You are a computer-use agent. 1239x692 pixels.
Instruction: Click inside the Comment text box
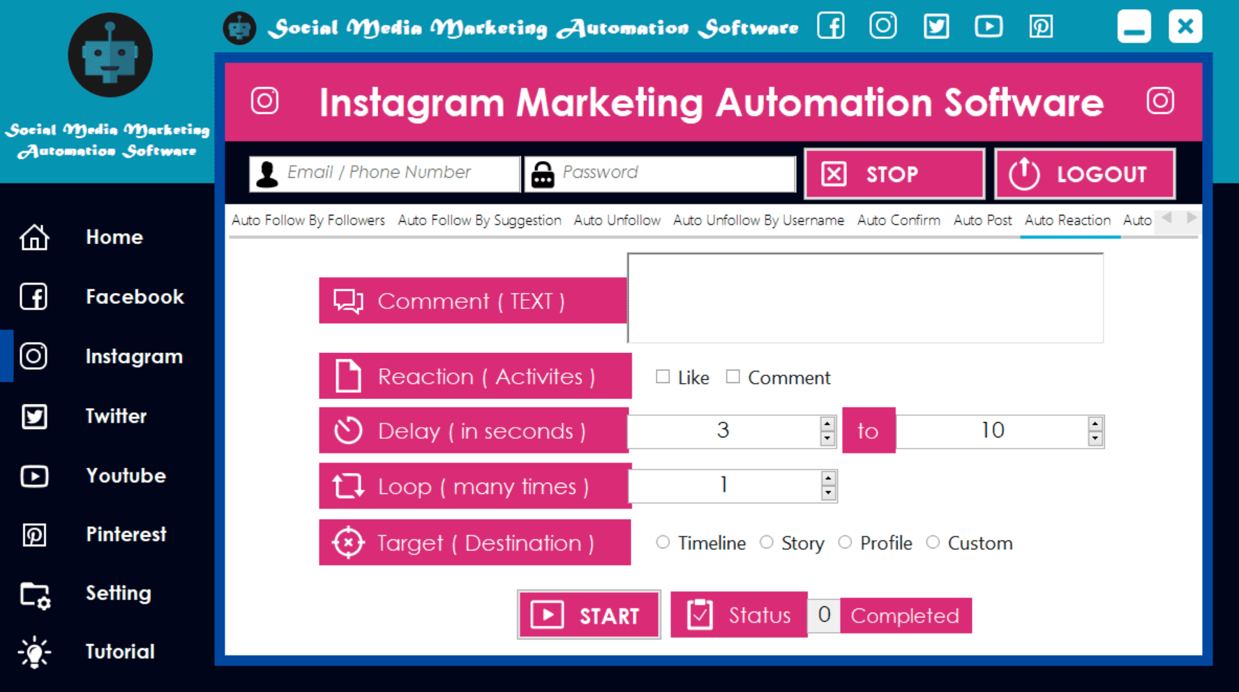click(866, 299)
